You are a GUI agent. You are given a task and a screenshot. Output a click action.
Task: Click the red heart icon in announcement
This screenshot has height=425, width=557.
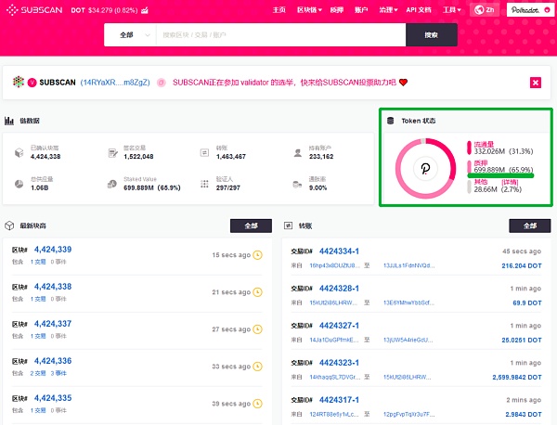[x=404, y=83]
